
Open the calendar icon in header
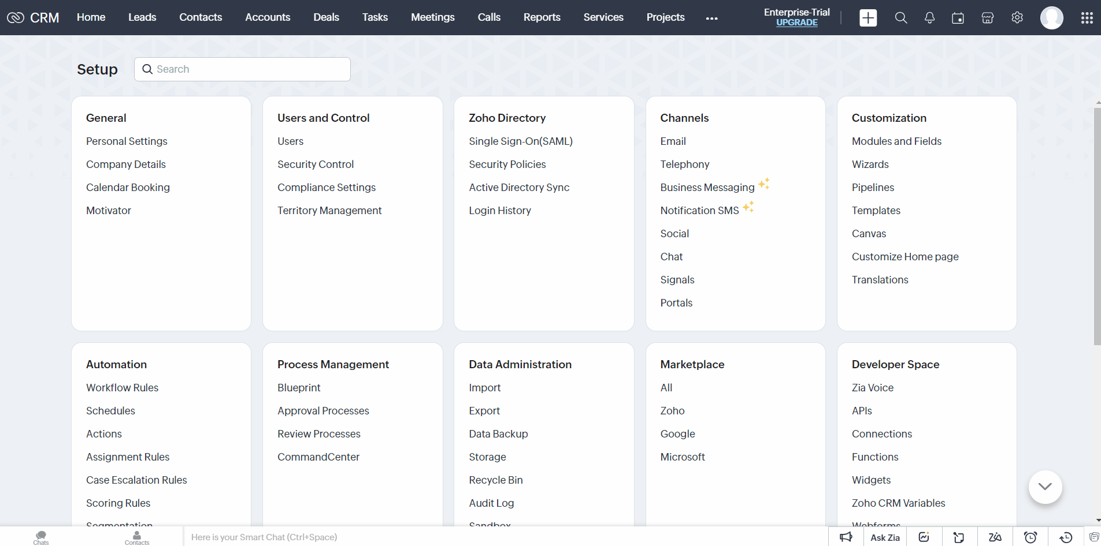click(958, 18)
